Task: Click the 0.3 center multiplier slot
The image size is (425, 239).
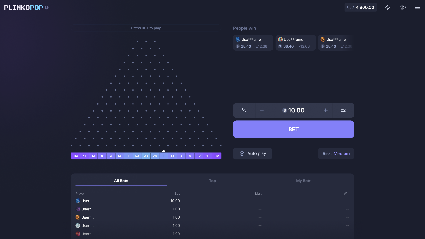Action: tap(146, 156)
